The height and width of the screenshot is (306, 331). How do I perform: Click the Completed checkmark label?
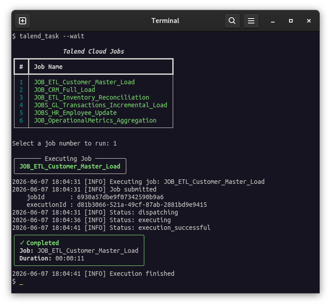(x=39, y=243)
